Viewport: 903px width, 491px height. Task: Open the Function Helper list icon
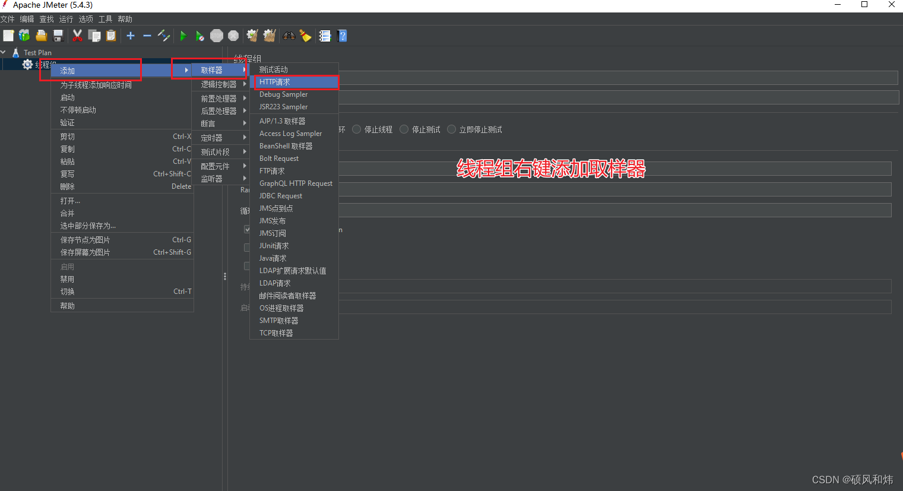(325, 36)
